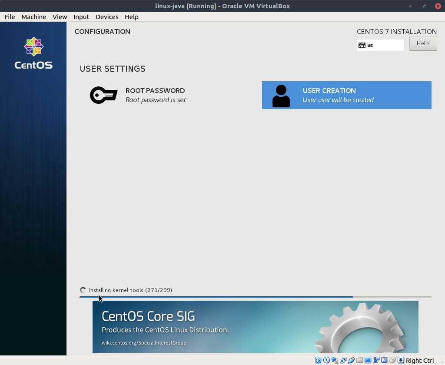Minimize the VirtualBox window
Viewport: 445px width, 365px height.
[410, 6]
